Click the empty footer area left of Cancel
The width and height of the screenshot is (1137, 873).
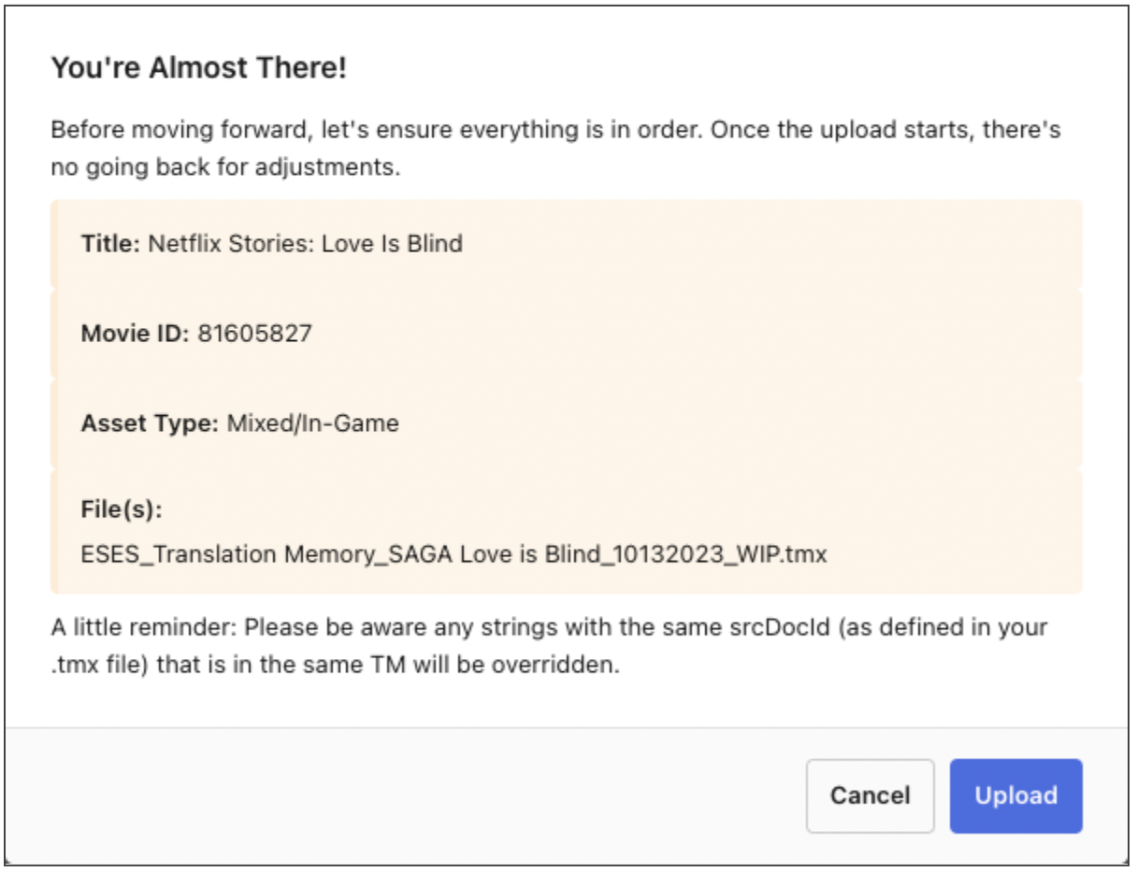pyautogui.click(x=402, y=795)
